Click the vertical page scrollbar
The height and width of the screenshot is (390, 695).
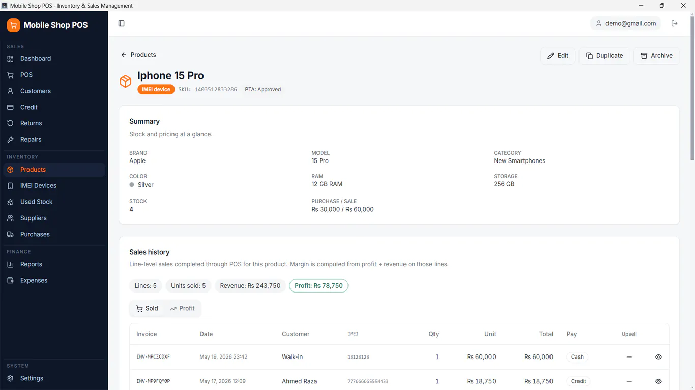[692, 89]
